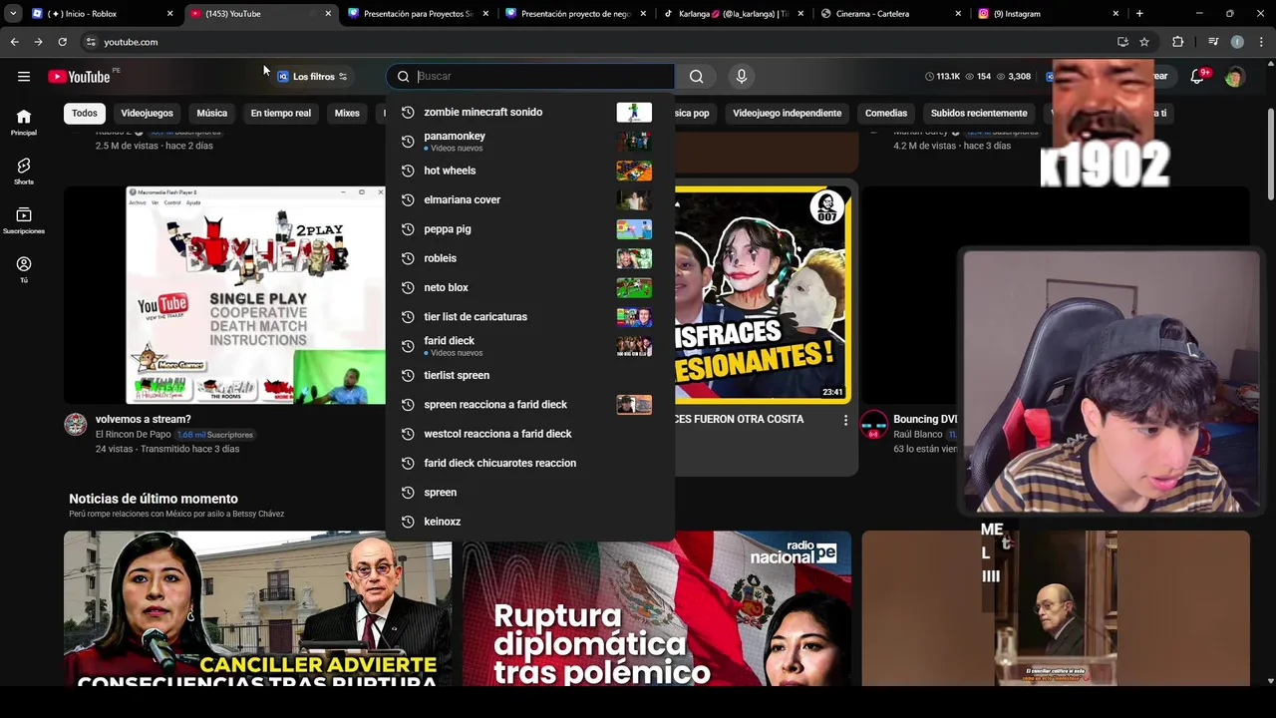Screen dimensions: 1276x718
Task: Open DISFRACES IMPRESIONANTES video thumbnail
Action: click(763, 294)
